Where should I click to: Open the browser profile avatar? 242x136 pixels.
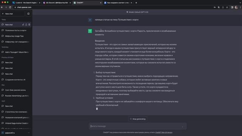coord(236,7)
